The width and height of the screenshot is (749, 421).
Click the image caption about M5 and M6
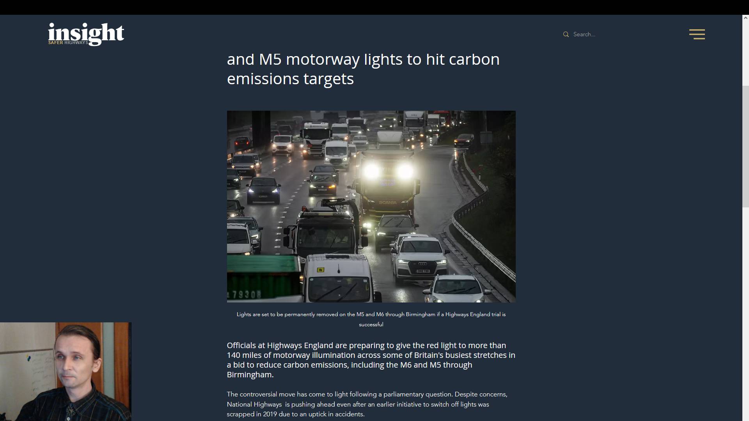tap(371, 319)
